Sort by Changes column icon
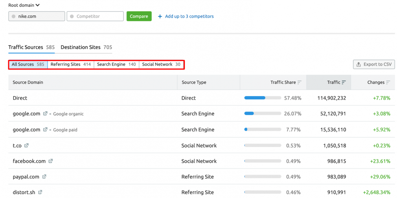 pyautogui.click(x=388, y=82)
